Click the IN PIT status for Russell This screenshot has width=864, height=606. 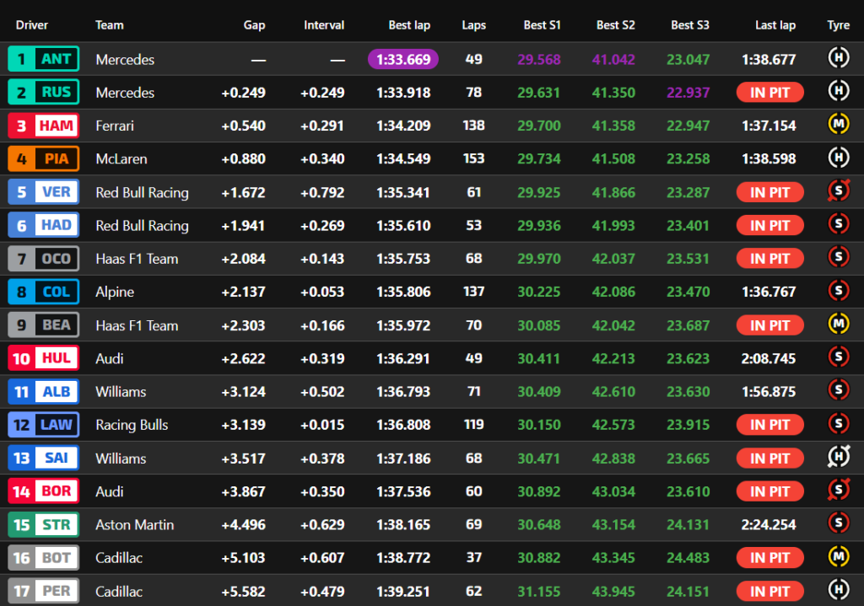[769, 93]
